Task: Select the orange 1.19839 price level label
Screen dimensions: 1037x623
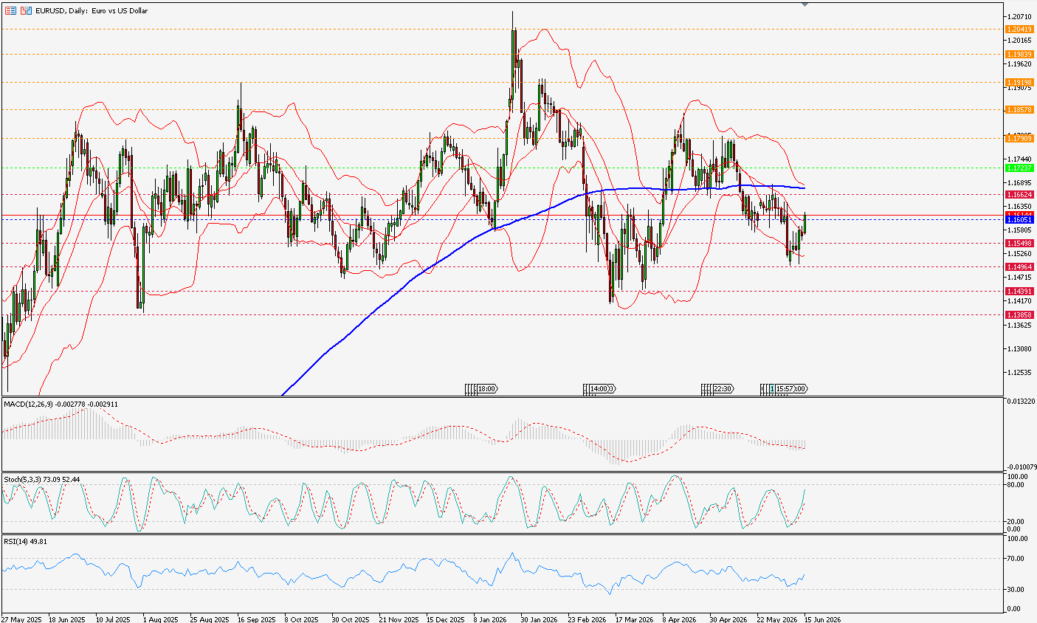Action: [x=1019, y=54]
